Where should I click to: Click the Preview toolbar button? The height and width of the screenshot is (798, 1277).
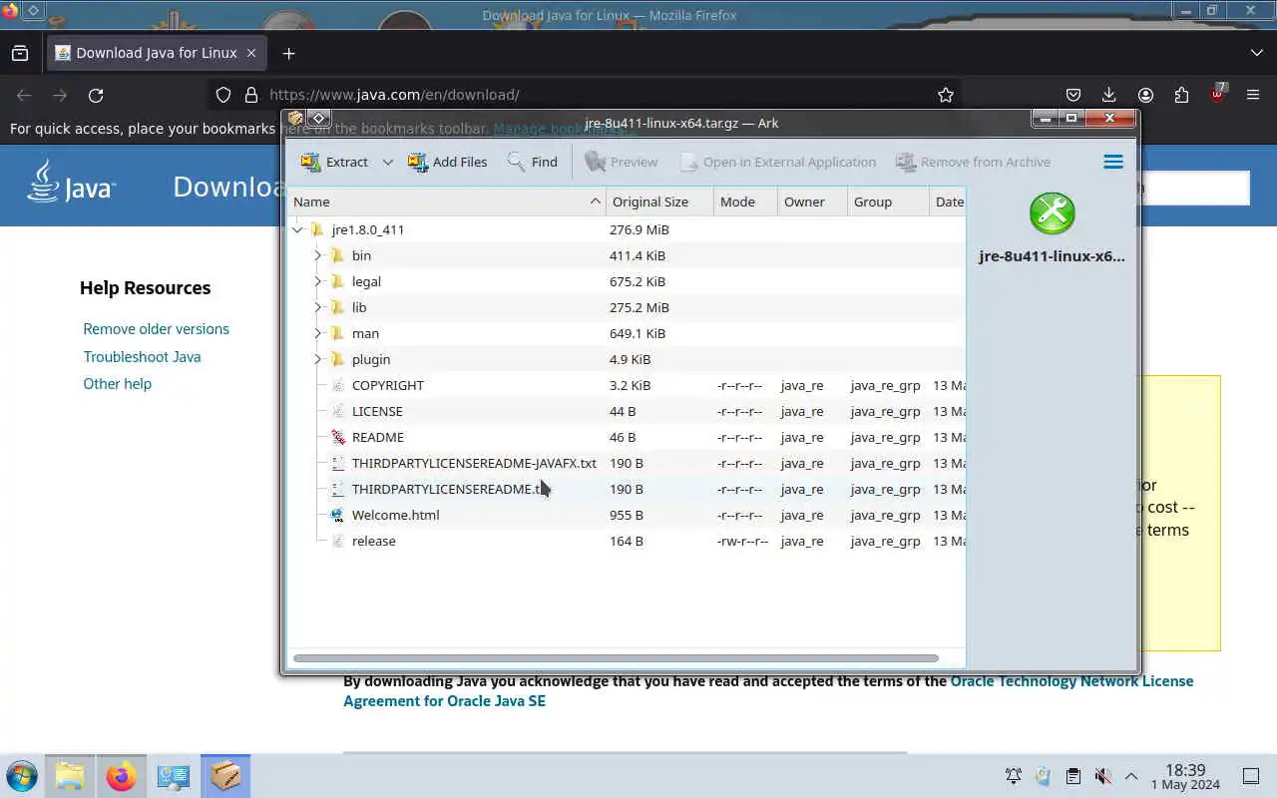click(x=621, y=162)
